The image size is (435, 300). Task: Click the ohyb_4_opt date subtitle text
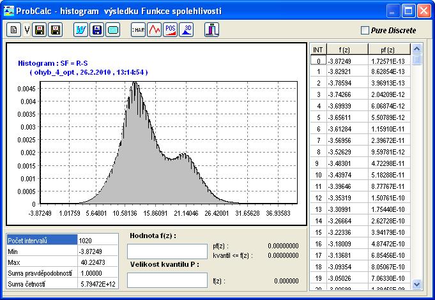click(x=89, y=72)
